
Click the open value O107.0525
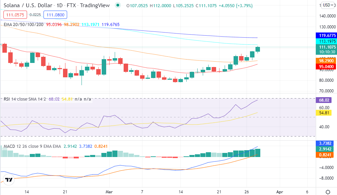[137, 5]
